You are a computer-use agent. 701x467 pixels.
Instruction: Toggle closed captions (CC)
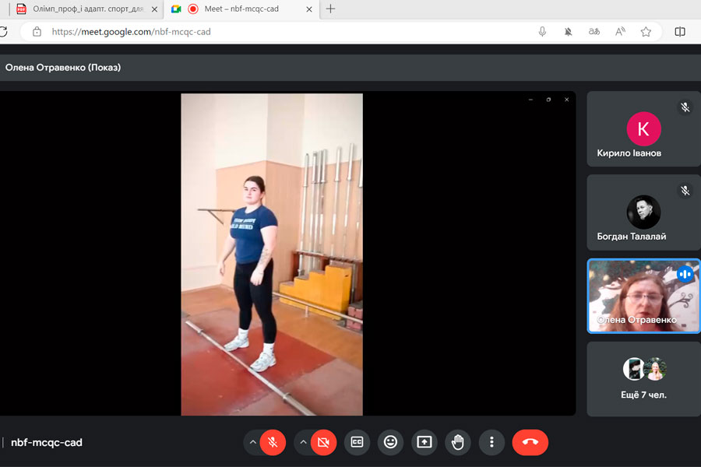tap(357, 442)
